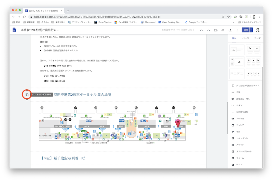Switch to the ページ tab

click(245, 38)
